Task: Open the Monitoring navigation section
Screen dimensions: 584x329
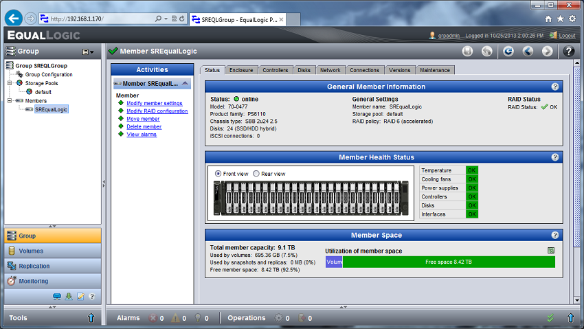Action: click(x=52, y=281)
